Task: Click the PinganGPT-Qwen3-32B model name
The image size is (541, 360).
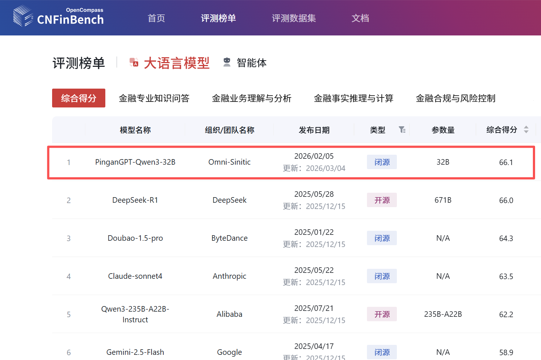Action: (135, 162)
